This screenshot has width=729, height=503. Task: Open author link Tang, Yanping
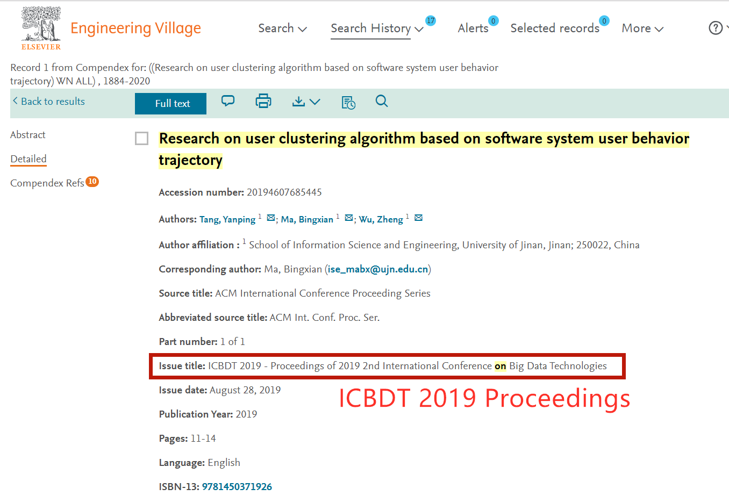[227, 219]
